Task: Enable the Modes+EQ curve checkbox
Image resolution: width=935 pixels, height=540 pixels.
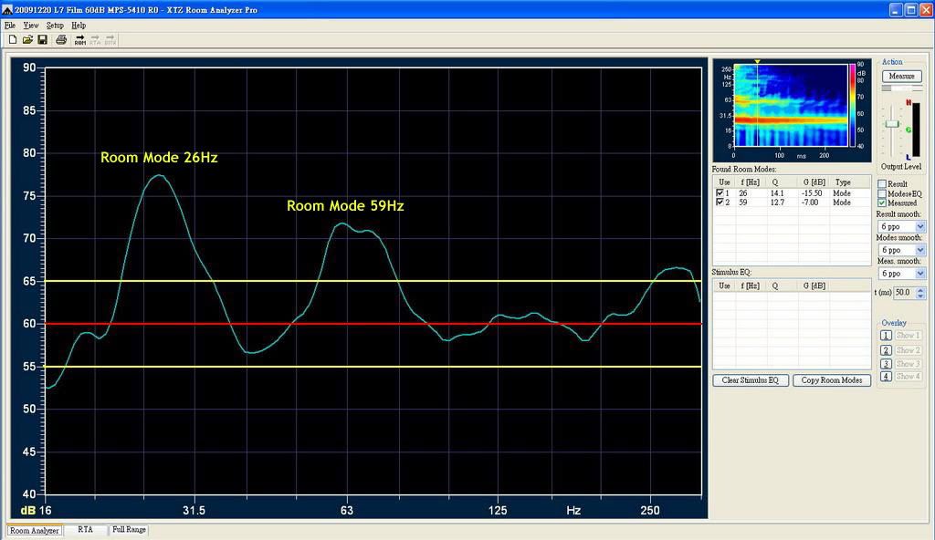Action: pos(882,193)
